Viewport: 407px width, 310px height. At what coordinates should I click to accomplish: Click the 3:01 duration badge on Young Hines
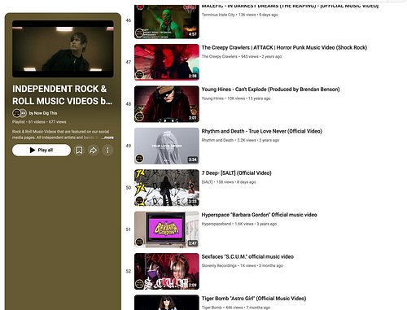(x=192, y=118)
